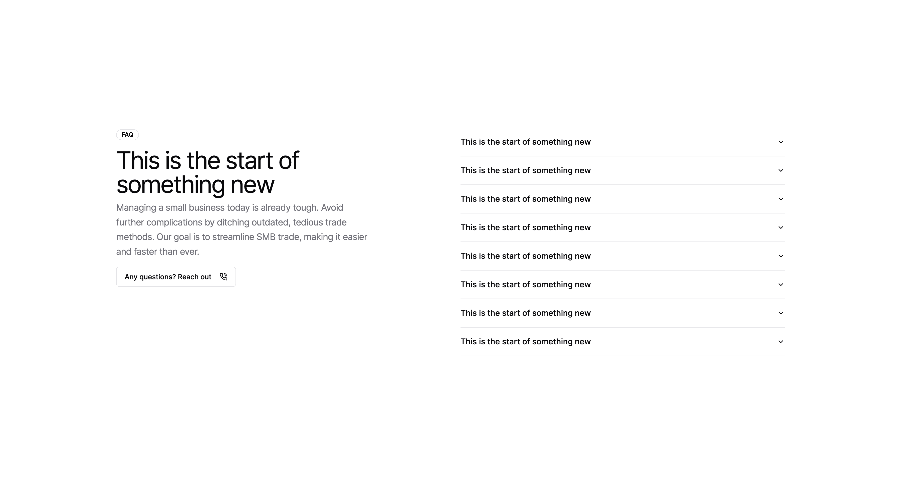Click the chevron icon on the eighth FAQ row
The image size is (901, 484).
click(780, 342)
